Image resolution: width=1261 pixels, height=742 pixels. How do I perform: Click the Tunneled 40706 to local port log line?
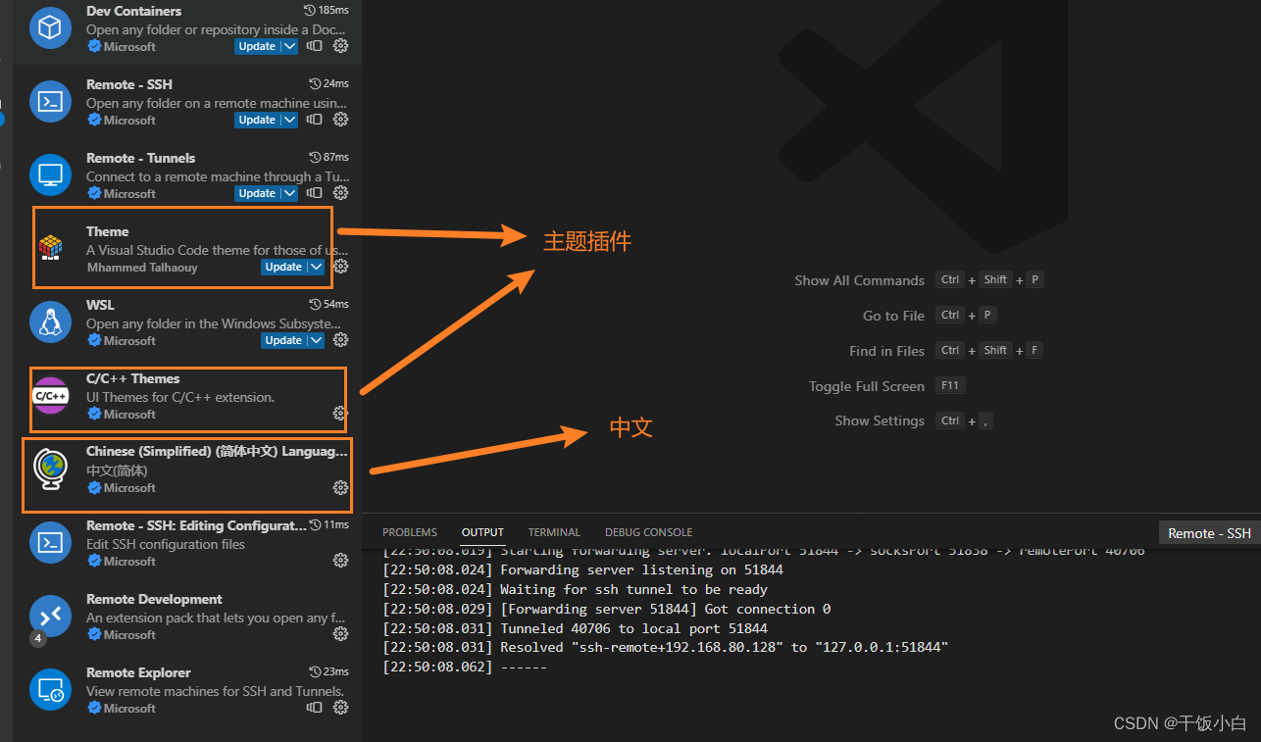(575, 628)
